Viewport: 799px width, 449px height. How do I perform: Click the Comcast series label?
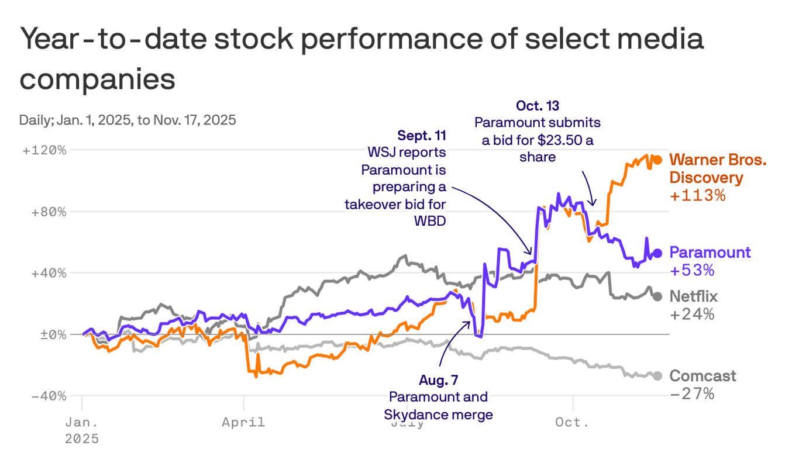pyautogui.click(x=702, y=376)
